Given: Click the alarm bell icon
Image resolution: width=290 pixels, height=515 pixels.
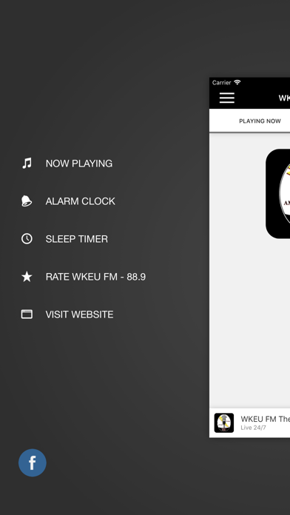Looking at the screenshot, I should (x=27, y=201).
